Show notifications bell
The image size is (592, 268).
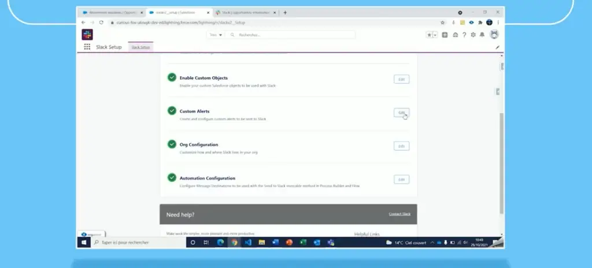coord(482,35)
